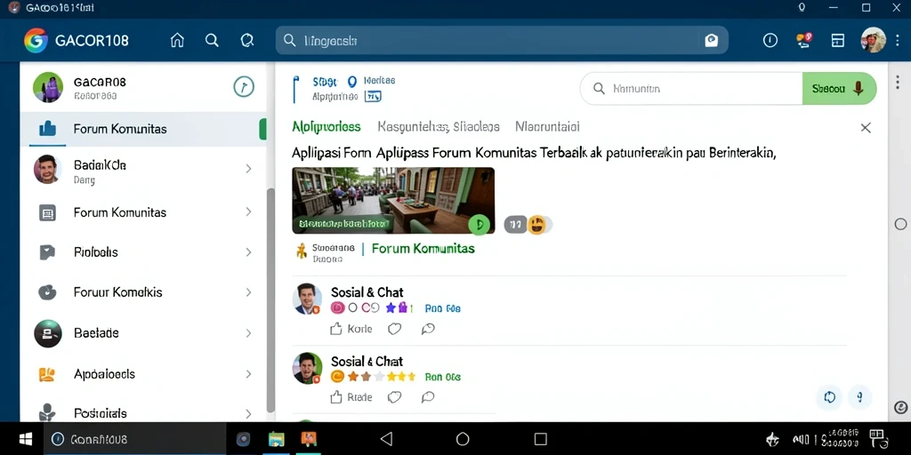
Task: Open the second Sosial & Chat title
Action: point(367,362)
